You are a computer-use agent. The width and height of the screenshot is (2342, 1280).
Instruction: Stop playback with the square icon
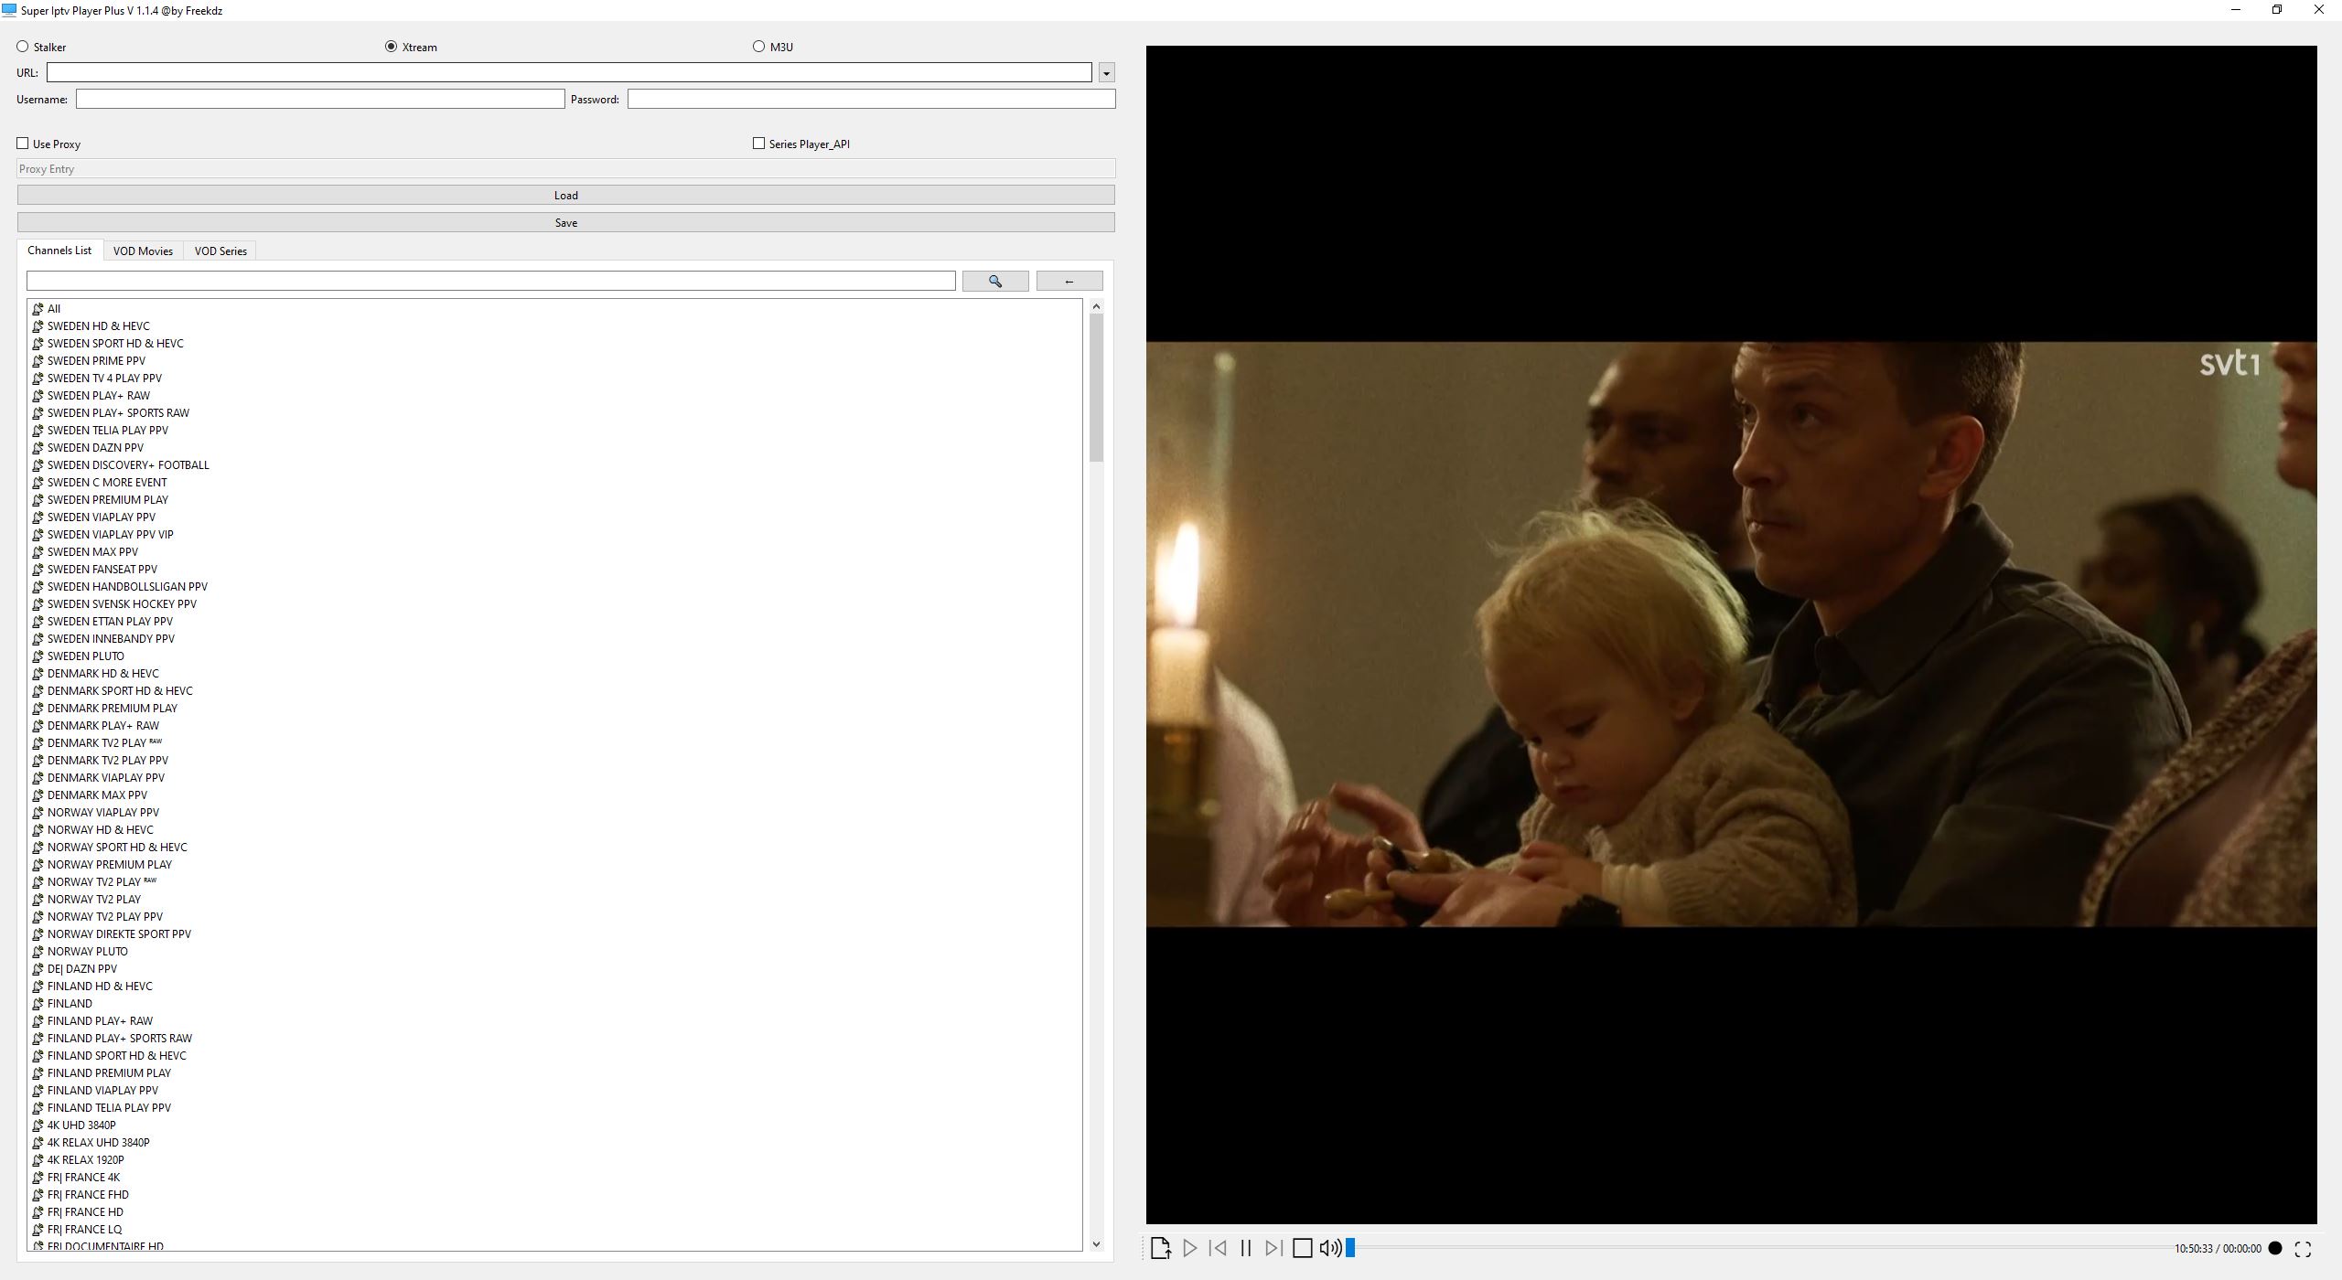coord(1302,1248)
